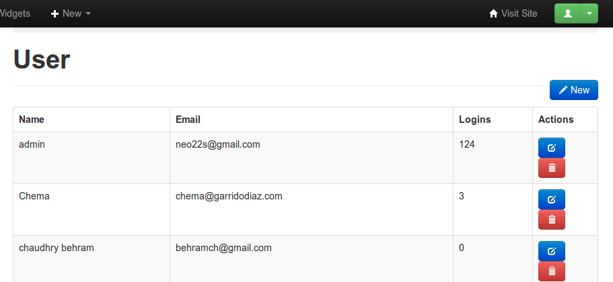Click the Email column header
The image size is (613, 282).
[188, 120]
